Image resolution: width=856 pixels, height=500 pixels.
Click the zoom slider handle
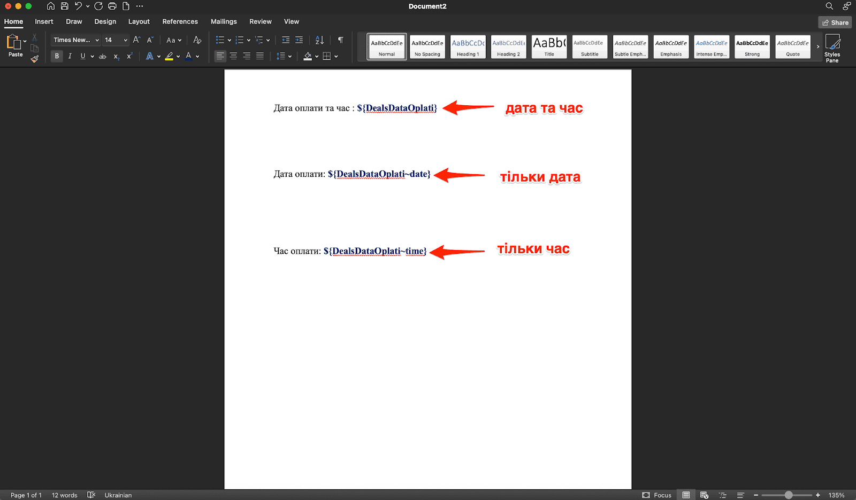tap(789, 495)
